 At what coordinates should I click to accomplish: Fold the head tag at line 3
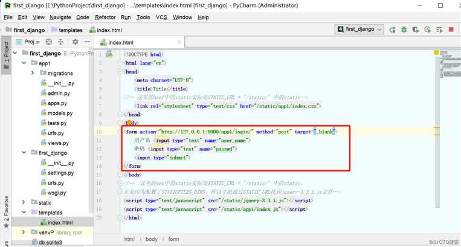click(x=120, y=71)
